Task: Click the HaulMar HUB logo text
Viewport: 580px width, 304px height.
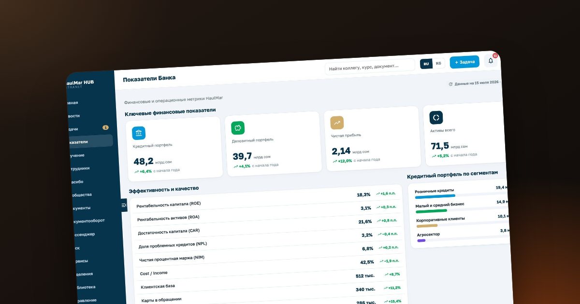Action: [80, 83]
